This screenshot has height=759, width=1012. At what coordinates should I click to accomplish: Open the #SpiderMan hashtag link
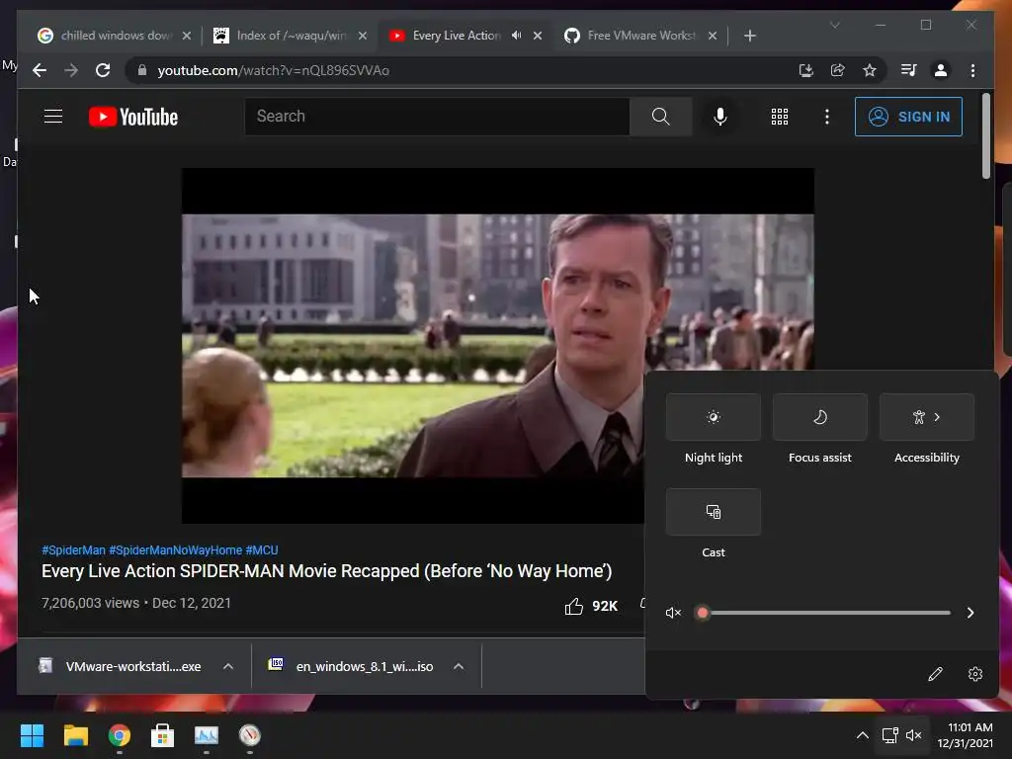tap(73, 549)
